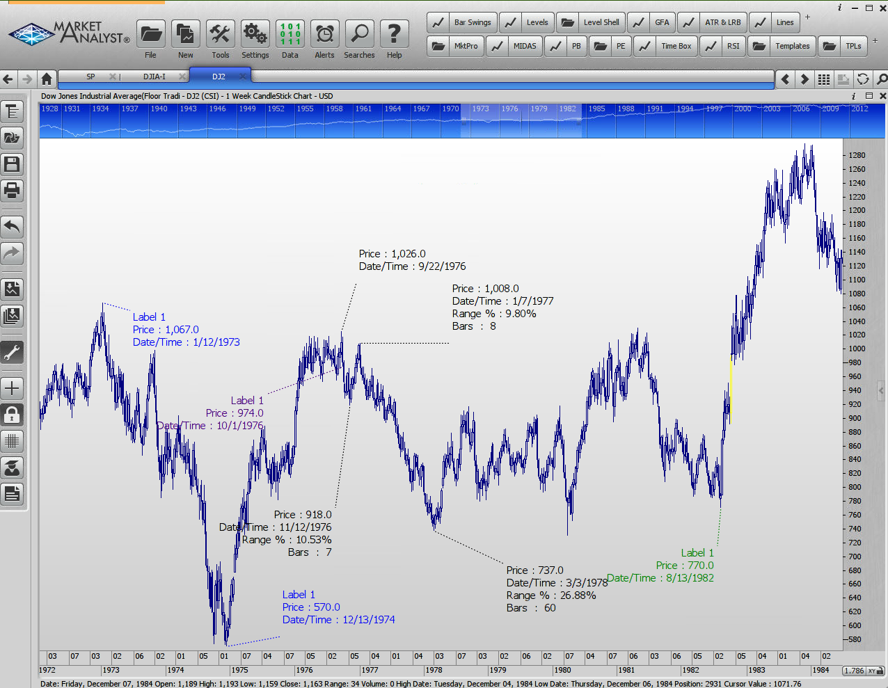Select the crosshair plus tool in sidebar
Screen dimensions: 888x688
[x=13, y=388]
